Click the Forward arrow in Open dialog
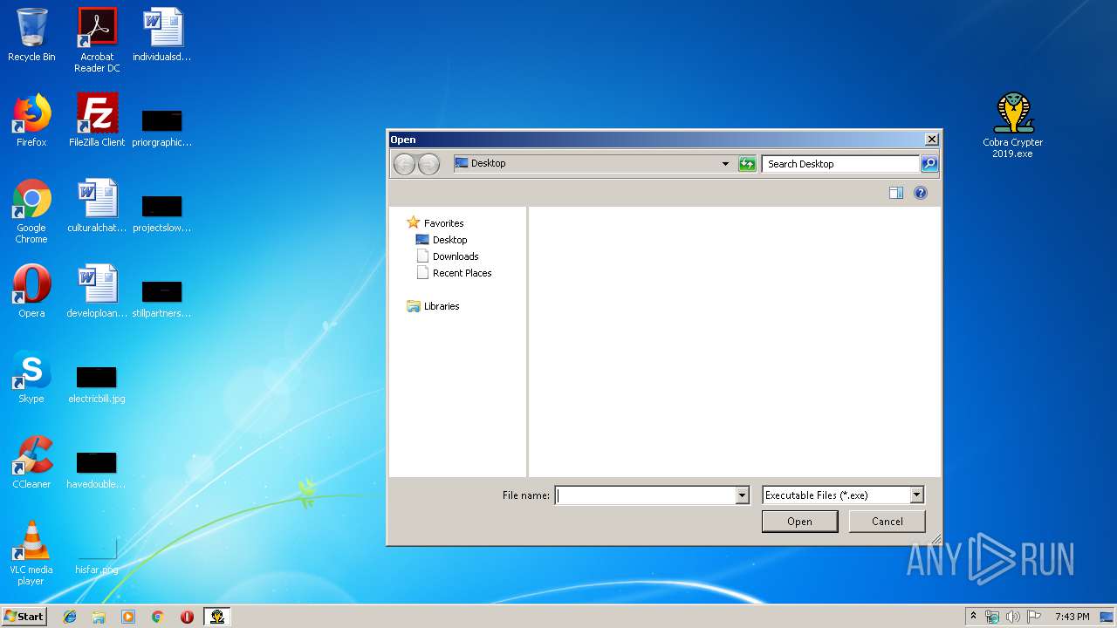Screen dimensions: 1117x628 [x=428, y=164]
